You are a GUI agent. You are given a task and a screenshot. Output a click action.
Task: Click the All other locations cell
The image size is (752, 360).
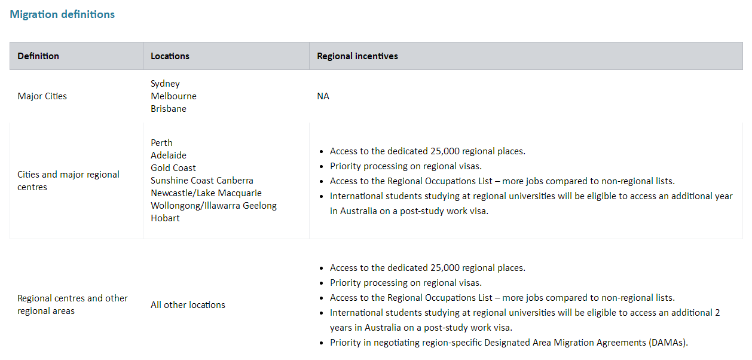coord(188,305)
